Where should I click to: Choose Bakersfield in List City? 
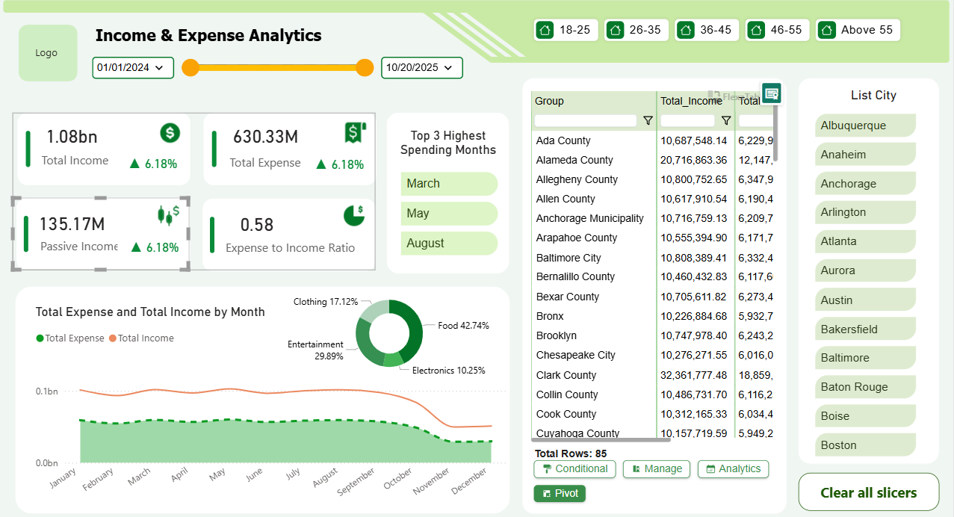(865, 329)
